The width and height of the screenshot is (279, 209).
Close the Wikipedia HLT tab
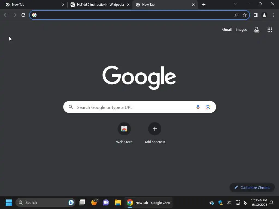(x=128, y=5)
